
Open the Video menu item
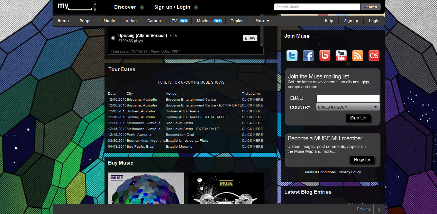[x=131, y=21]
